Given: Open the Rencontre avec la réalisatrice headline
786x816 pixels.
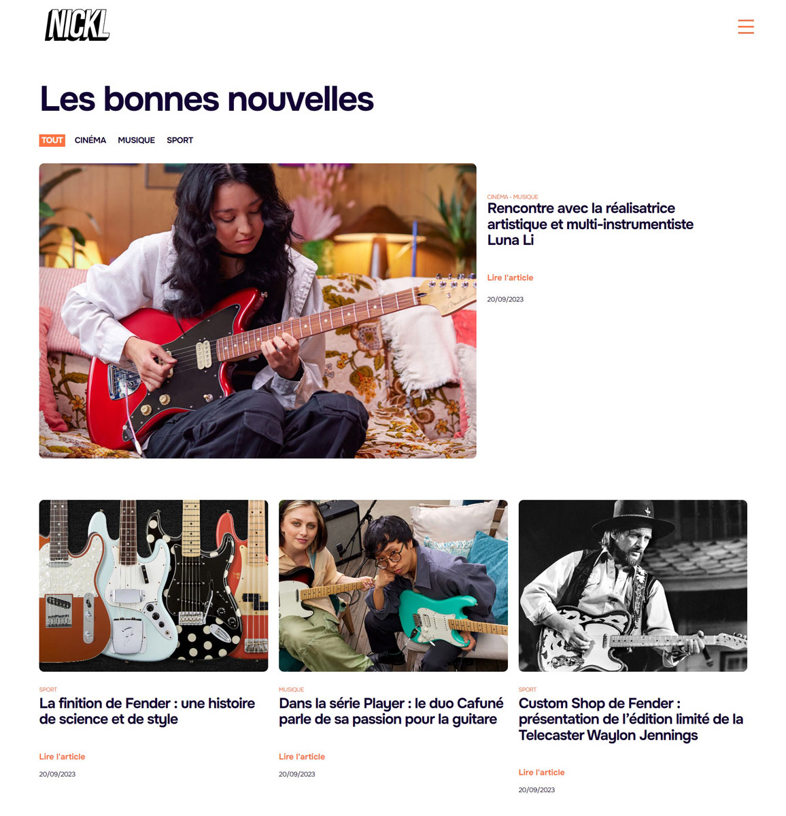Looking at the screenshot, I should point(590,224).
